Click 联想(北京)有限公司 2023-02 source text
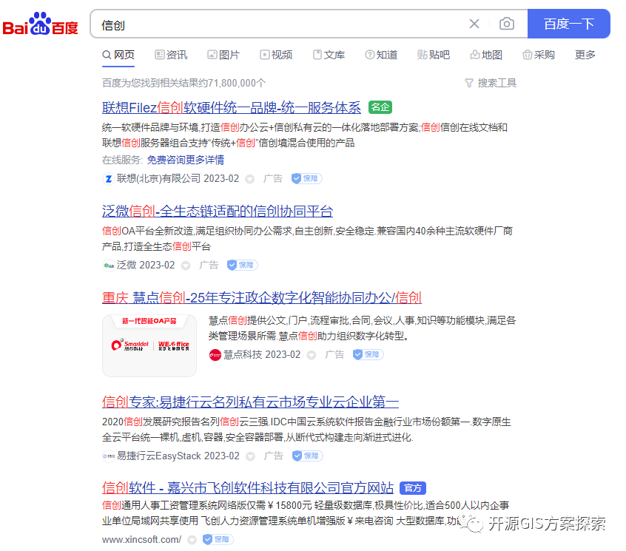Image resolution: width=626 pixels, height=551 pixels. 178,178
